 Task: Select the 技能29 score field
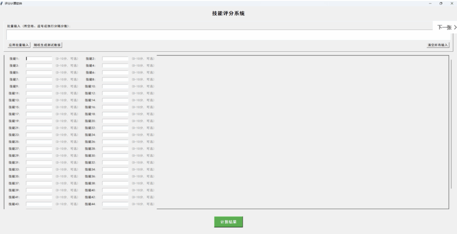pyautogui.click(x=39, y=156)
